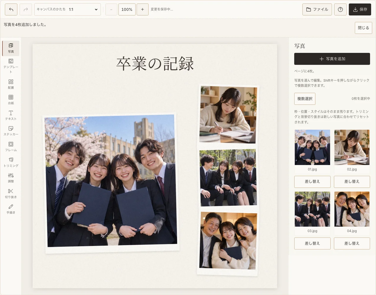Screen dimensions: 376x295
Task: Zoom in with the plus button
Action: (142, 9)
